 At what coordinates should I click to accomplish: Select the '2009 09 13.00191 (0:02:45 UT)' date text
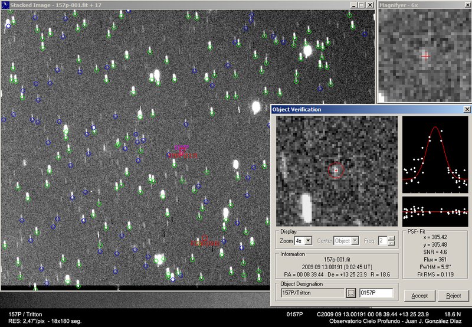[337, 267]
